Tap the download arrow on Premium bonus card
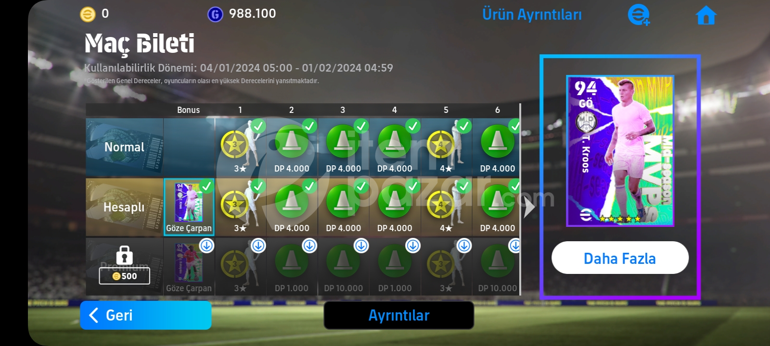770x346 pixels. coord(207,246)
